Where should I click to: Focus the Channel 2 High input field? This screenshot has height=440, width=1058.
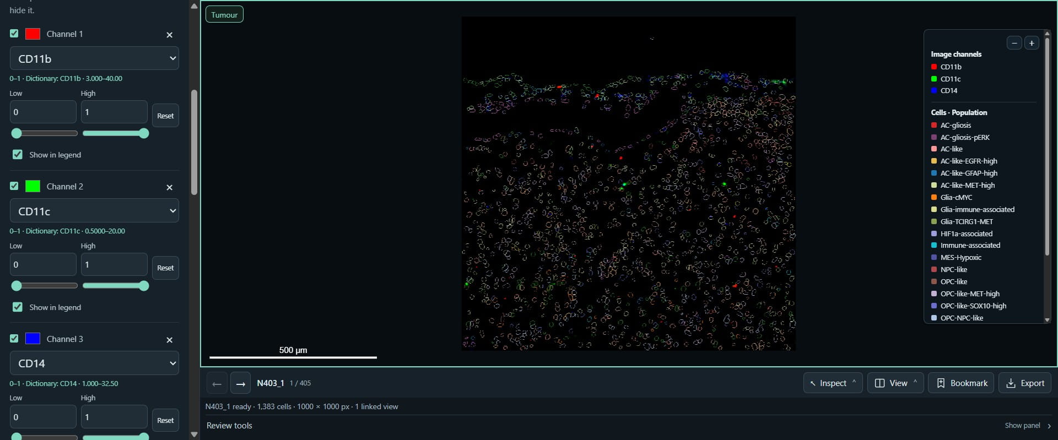(114, 264)
